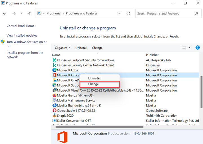Select Mozilla Maintenance Service entry
203x144 pixels.
click(76, 100)
